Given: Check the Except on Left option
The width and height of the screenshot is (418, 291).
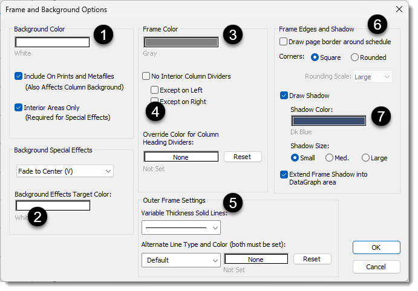Looking at the screenshot, I should [x=155, y=90].
